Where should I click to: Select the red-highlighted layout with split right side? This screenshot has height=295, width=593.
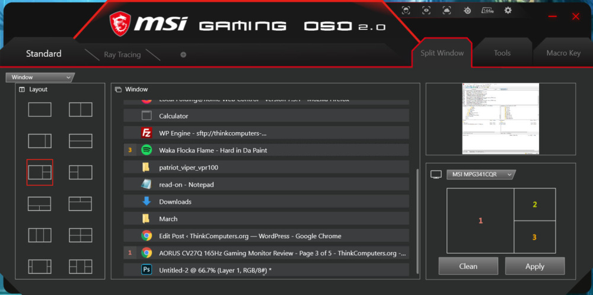(40, 172)
